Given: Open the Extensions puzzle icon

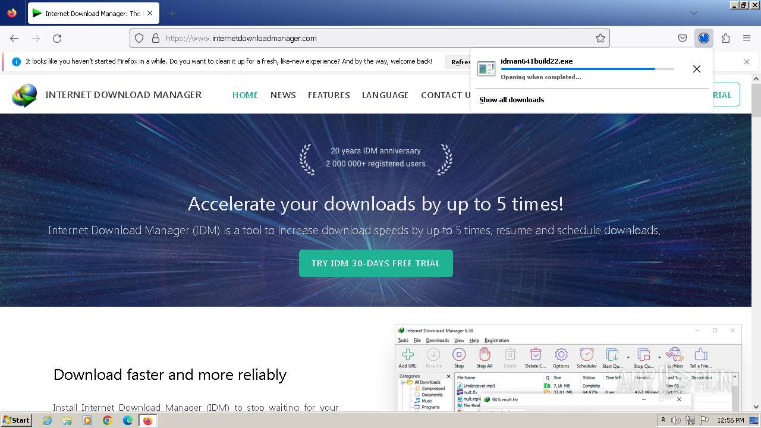Looking at the screenshot, I should point(725,38).
